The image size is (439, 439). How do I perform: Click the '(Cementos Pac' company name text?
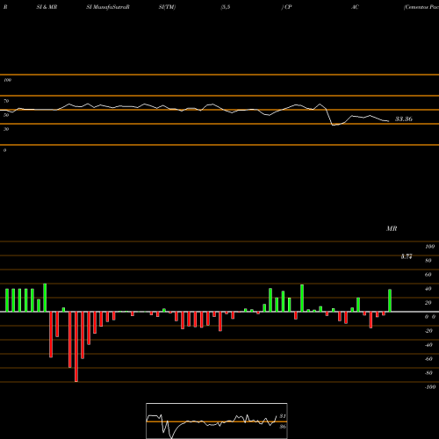pyautogui.click(x=421, y=7)
